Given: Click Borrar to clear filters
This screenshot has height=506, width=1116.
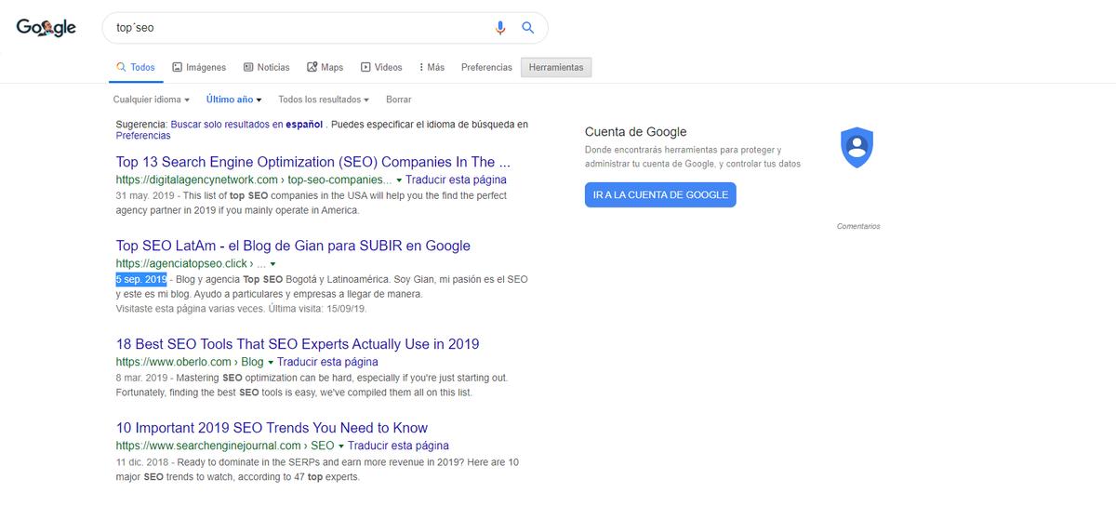Looking at the screenshot, I should [398, 100].
